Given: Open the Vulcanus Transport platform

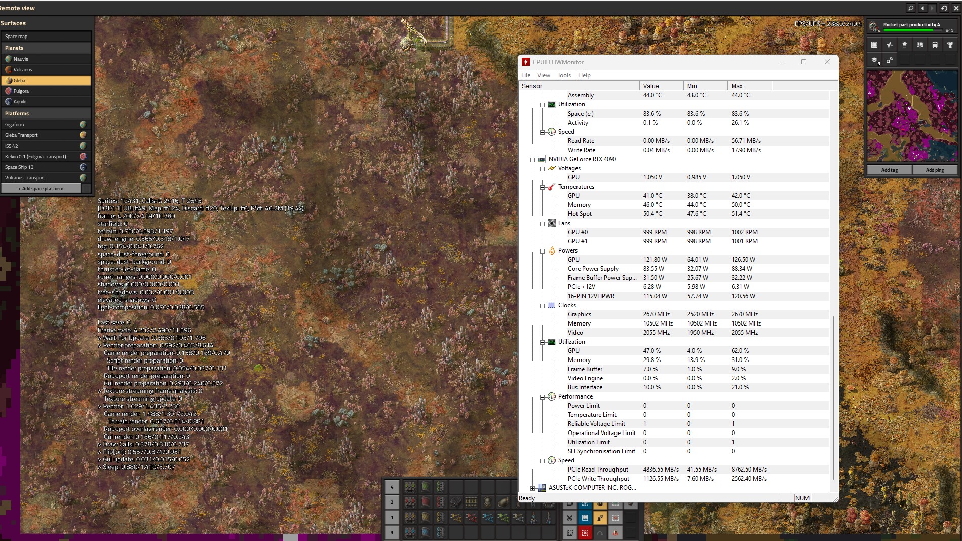Looking at the screenshot, I should (46, 177).
